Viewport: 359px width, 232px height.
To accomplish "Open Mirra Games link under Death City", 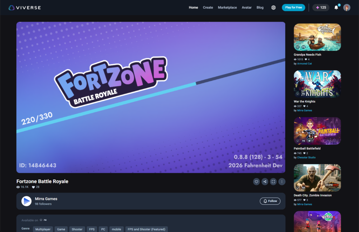I will click(x=305, y=204).
